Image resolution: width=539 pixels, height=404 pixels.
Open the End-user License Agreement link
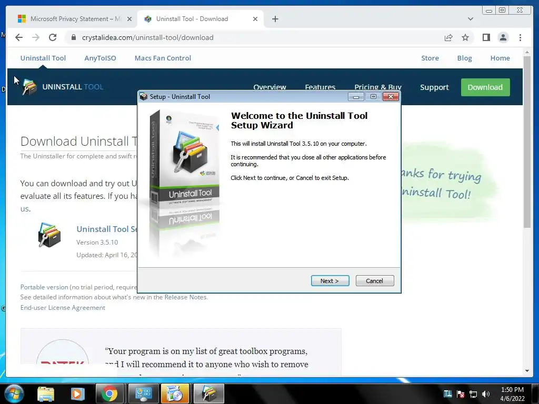63,307
